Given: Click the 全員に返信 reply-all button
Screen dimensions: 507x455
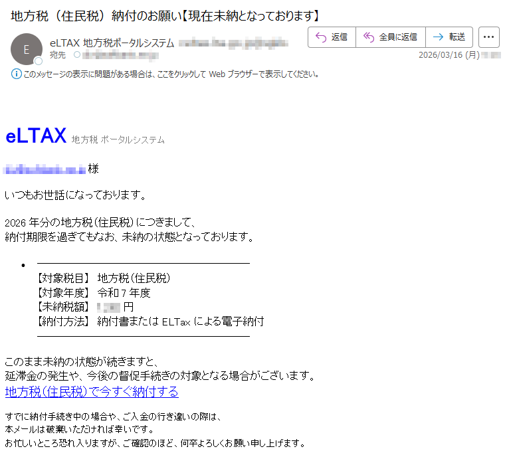Looking at the screenshot, I should pos(391,37).
